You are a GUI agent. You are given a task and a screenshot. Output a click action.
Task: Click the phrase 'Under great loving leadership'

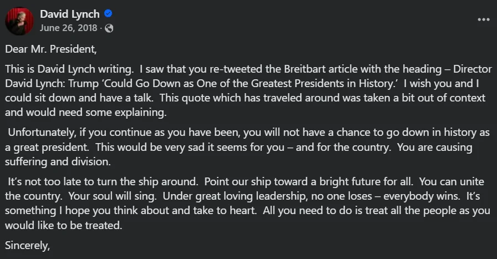pos(235,196)
